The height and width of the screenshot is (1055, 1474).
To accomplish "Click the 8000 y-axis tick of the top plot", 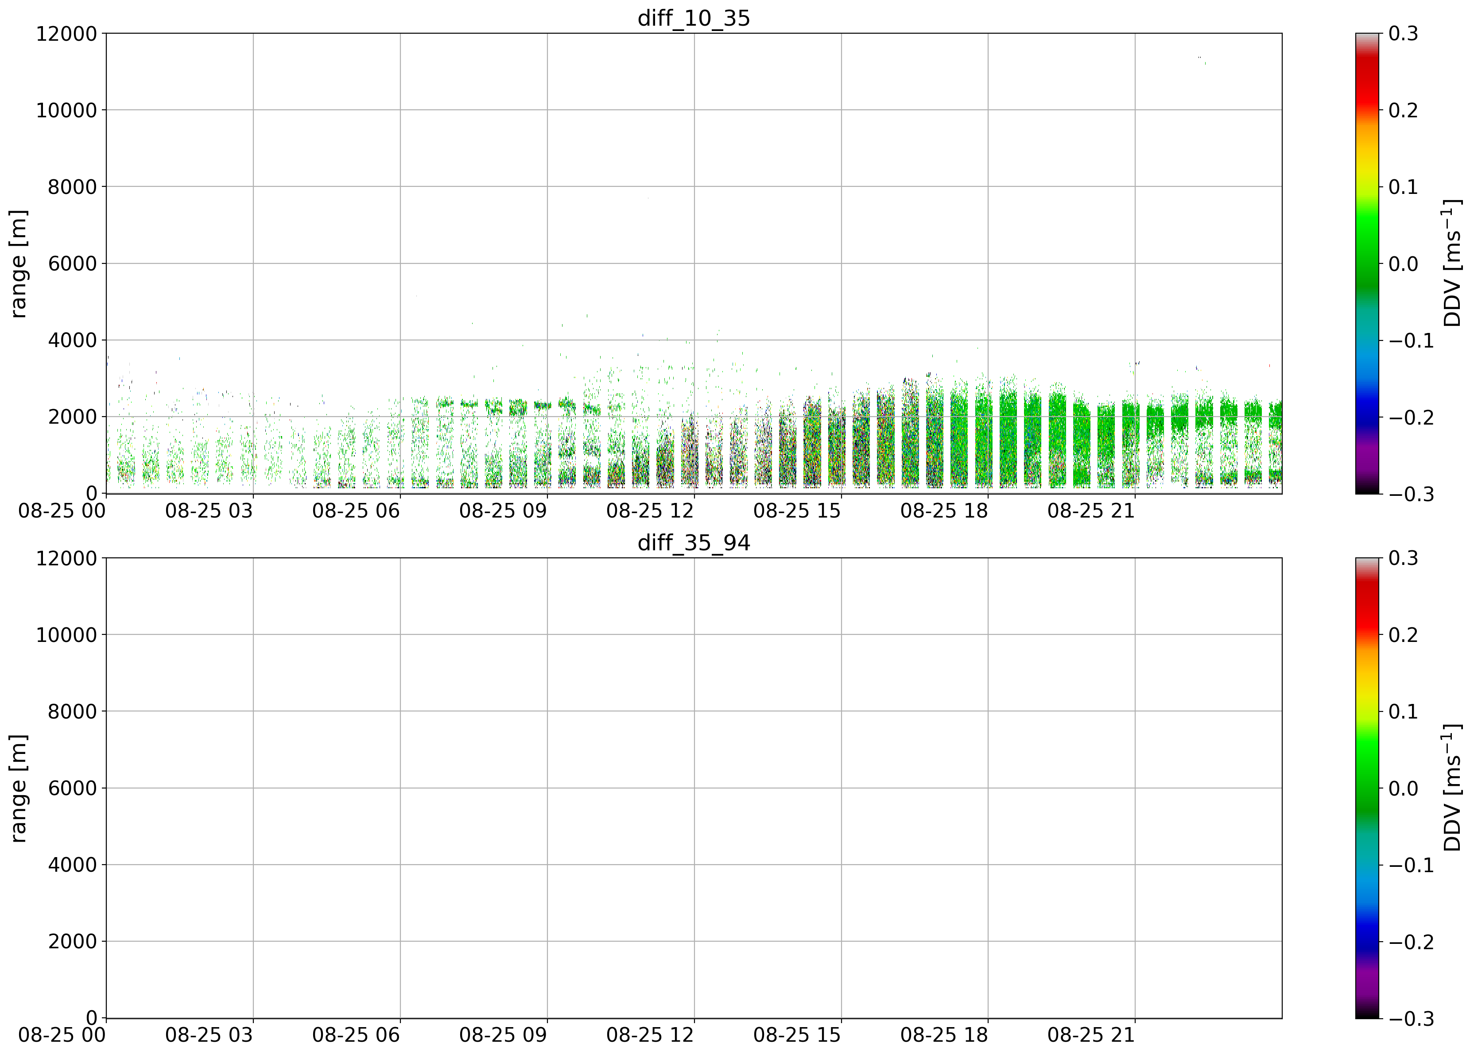I will pos(73,187).
